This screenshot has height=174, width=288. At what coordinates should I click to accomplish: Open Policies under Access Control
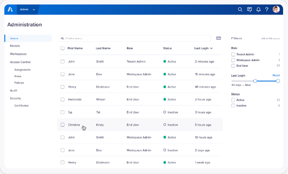tap(19, 83)
